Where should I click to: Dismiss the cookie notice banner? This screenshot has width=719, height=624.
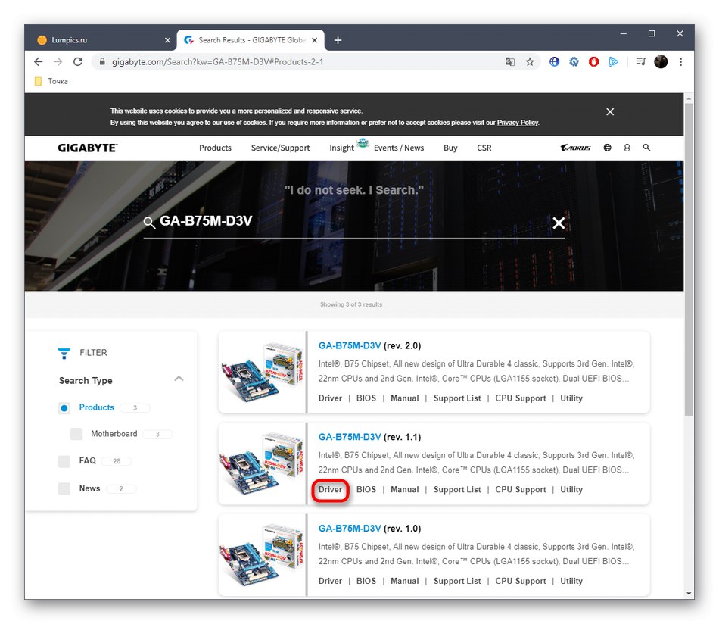pyautogui.click(x=610, y=111)
